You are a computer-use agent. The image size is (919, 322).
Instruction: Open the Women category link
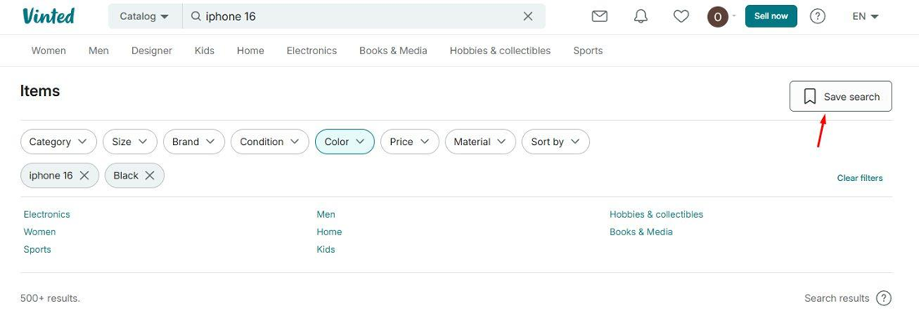tap(40, 232)
